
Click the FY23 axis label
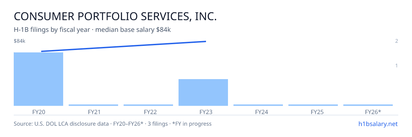203,112
